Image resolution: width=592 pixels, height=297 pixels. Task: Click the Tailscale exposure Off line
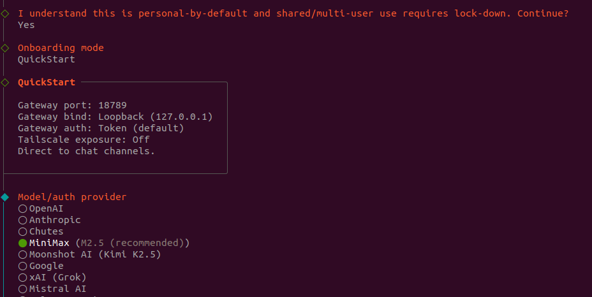pos(84,140)
